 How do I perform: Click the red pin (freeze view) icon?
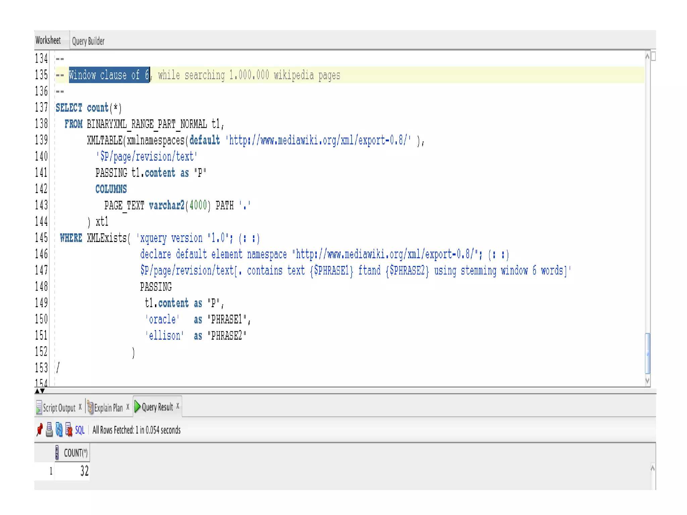click(x=40, y=430)
